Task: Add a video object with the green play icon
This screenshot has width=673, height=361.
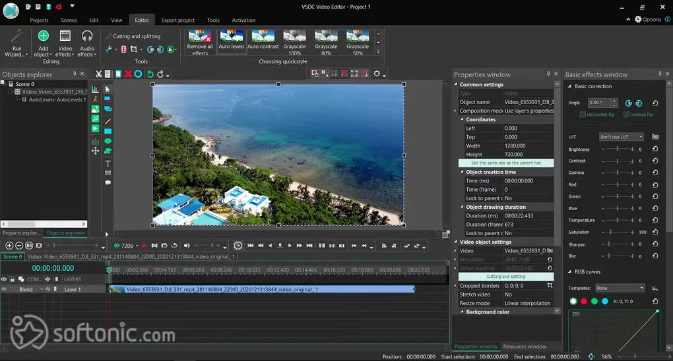Action: [x=95, y=128]
